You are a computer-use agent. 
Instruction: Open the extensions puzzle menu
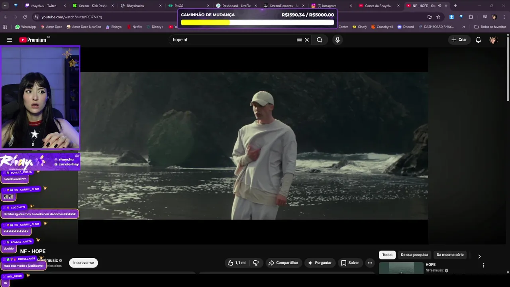coord(471,17)
